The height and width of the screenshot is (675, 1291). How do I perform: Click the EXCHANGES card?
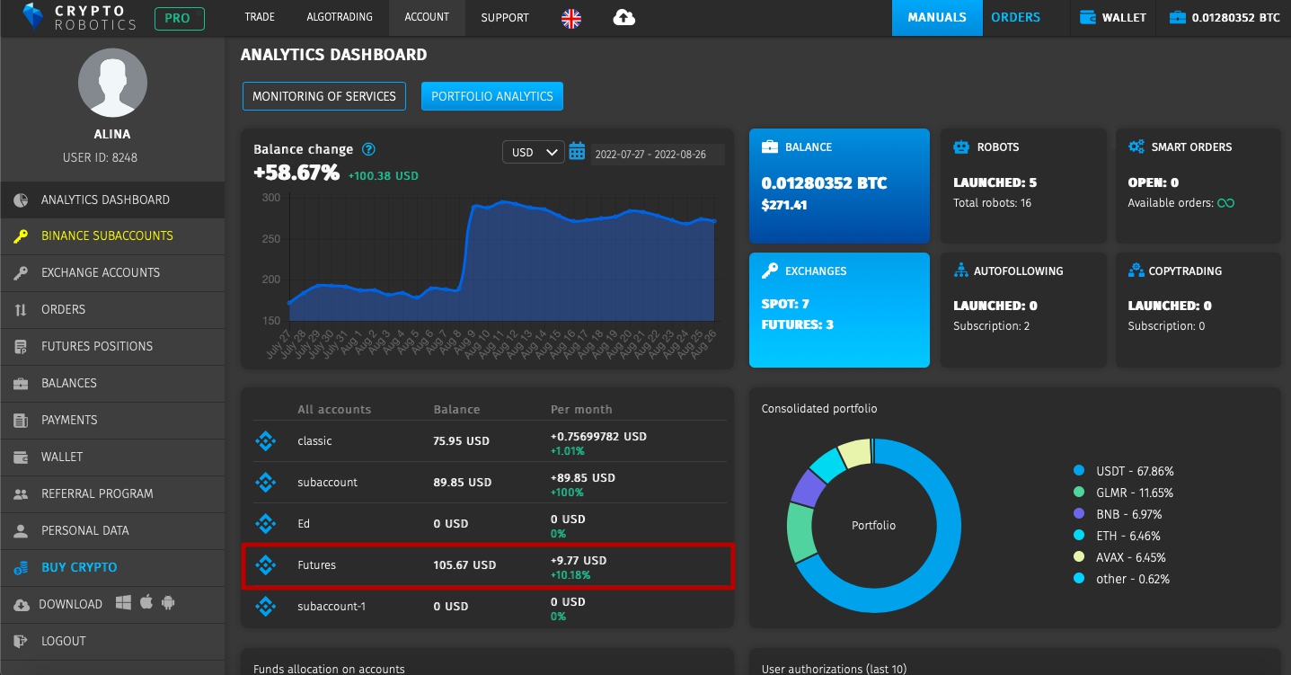pos(839,310)
